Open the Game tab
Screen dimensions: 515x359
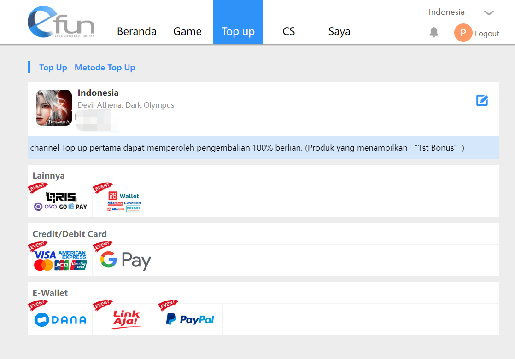tap(187, 31)
